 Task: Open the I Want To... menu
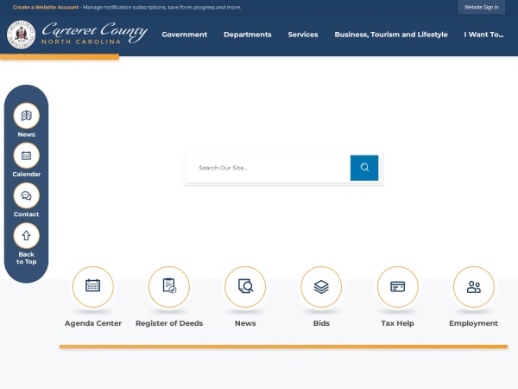(483, 35)
